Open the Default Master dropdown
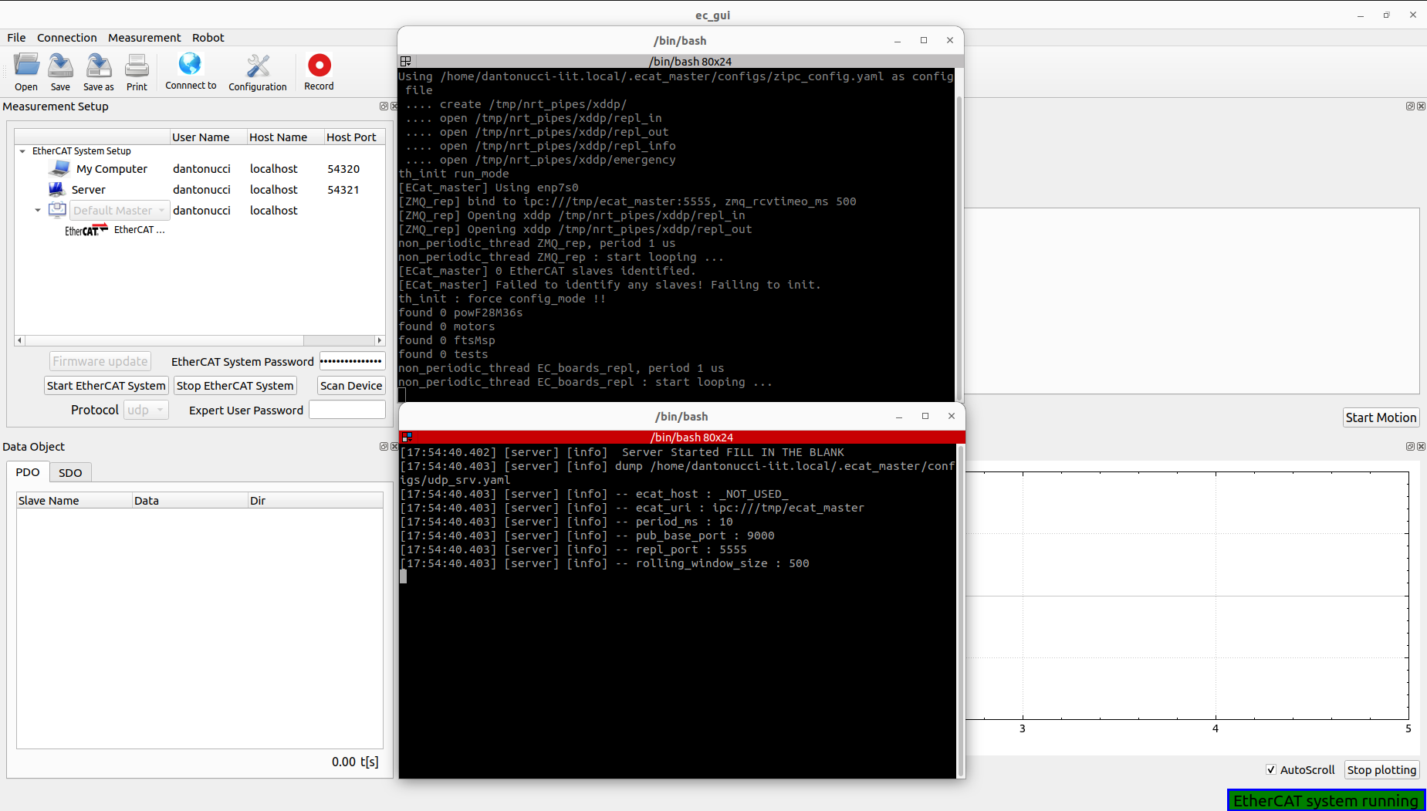Viewport: 1427px width, 811px height. pos(120,210)
